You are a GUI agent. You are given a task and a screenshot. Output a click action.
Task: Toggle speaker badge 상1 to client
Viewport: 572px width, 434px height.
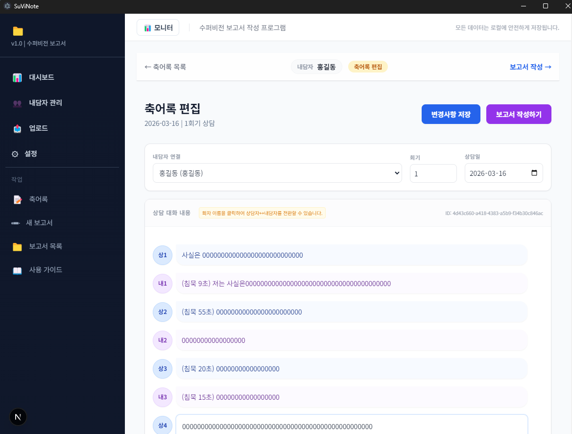click(x=162, y=255)
